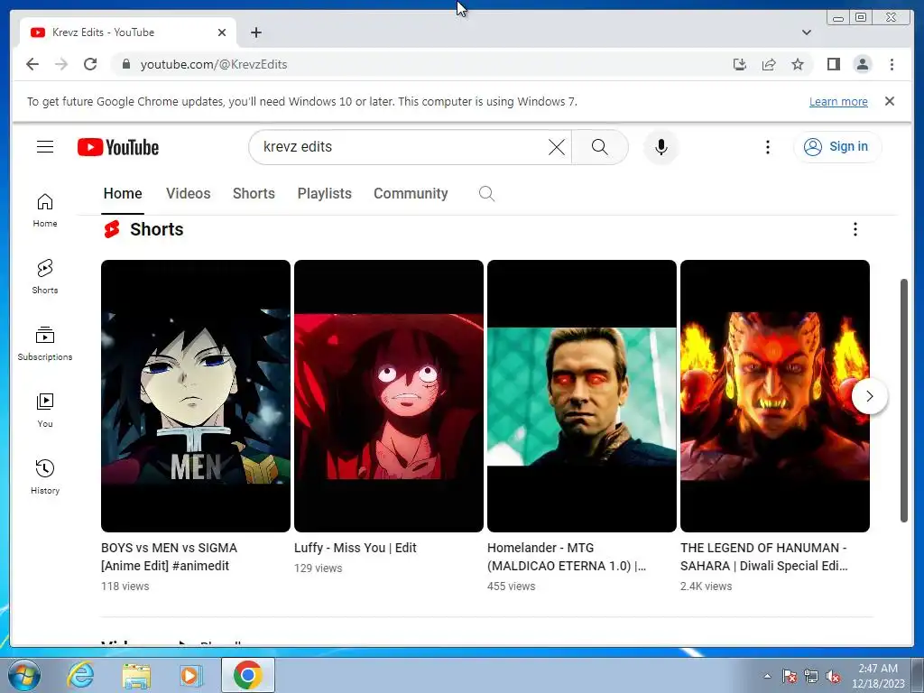Open Subscriptions in left sidebar
This screenshot has width=924, height=693.
45,344
